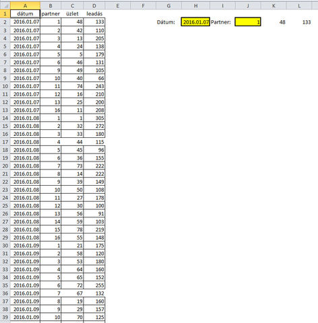318x323 pixels.
Task: Select column K header
Action: point(274,5)
